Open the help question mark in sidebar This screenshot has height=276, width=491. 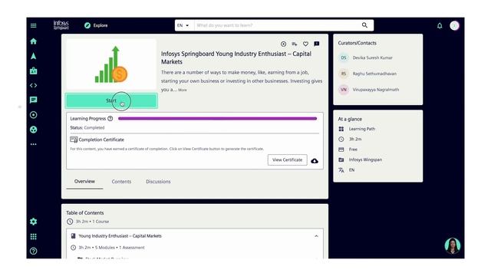point(34,251)
